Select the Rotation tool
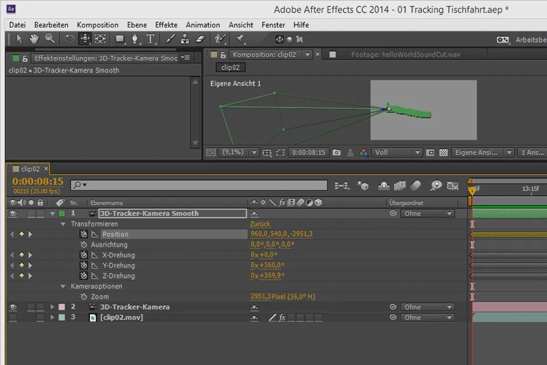This screenshot has height=365, width=547. (70, 39)
